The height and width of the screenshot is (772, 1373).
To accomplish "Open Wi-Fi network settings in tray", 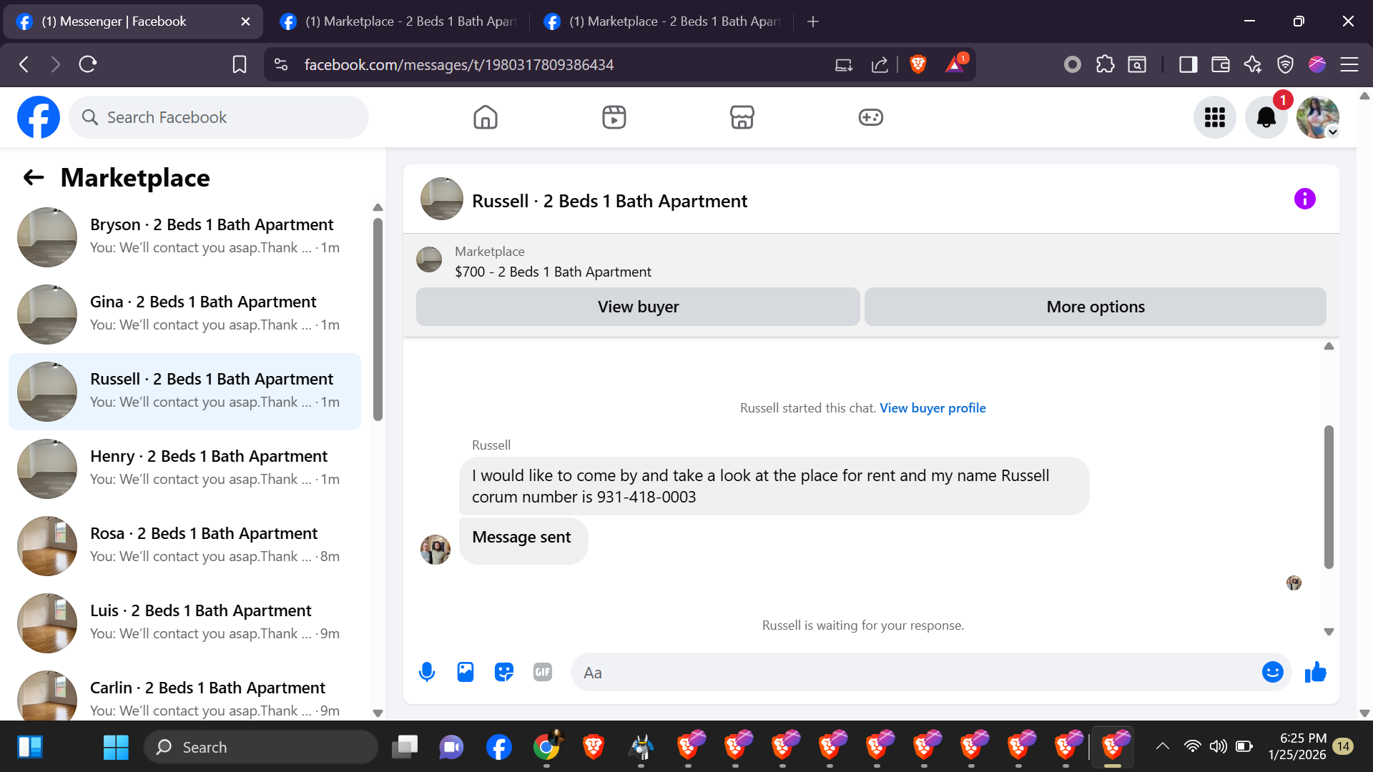I will click(x=1192, y=746).
